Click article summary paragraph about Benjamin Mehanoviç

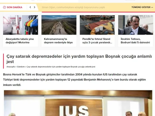click(x=74, y=80)
